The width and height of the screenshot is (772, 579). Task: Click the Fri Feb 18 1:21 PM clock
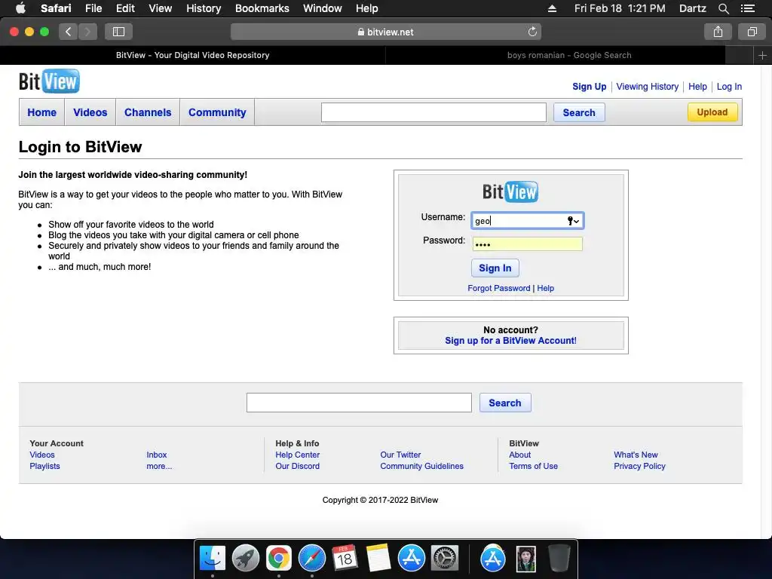[x=620, y=8]
